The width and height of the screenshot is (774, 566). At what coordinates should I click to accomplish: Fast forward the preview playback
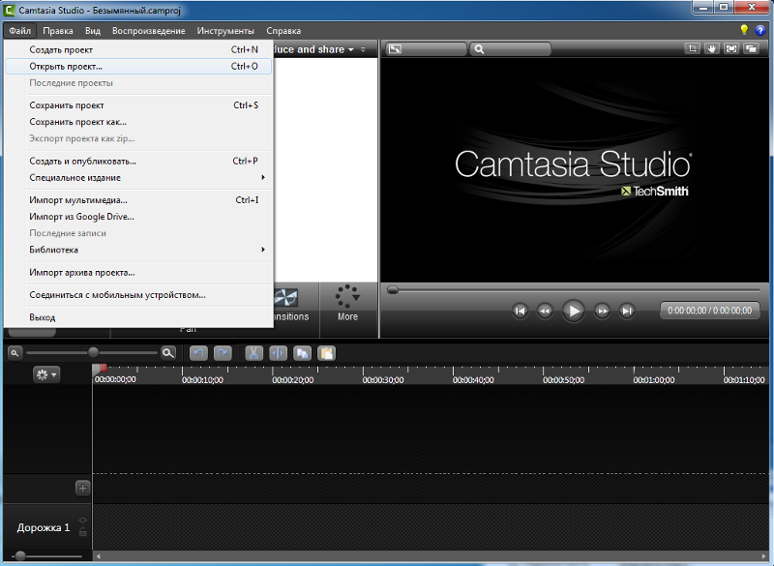[x=602, y=311]
